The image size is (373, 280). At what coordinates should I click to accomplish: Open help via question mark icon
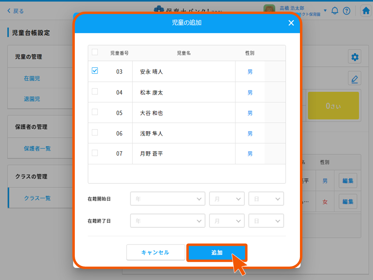pyautogui.click(x=346, y=10)
